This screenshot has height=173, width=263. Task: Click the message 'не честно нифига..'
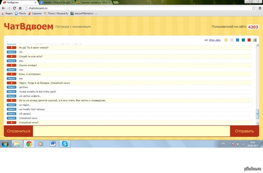(30, 96)
